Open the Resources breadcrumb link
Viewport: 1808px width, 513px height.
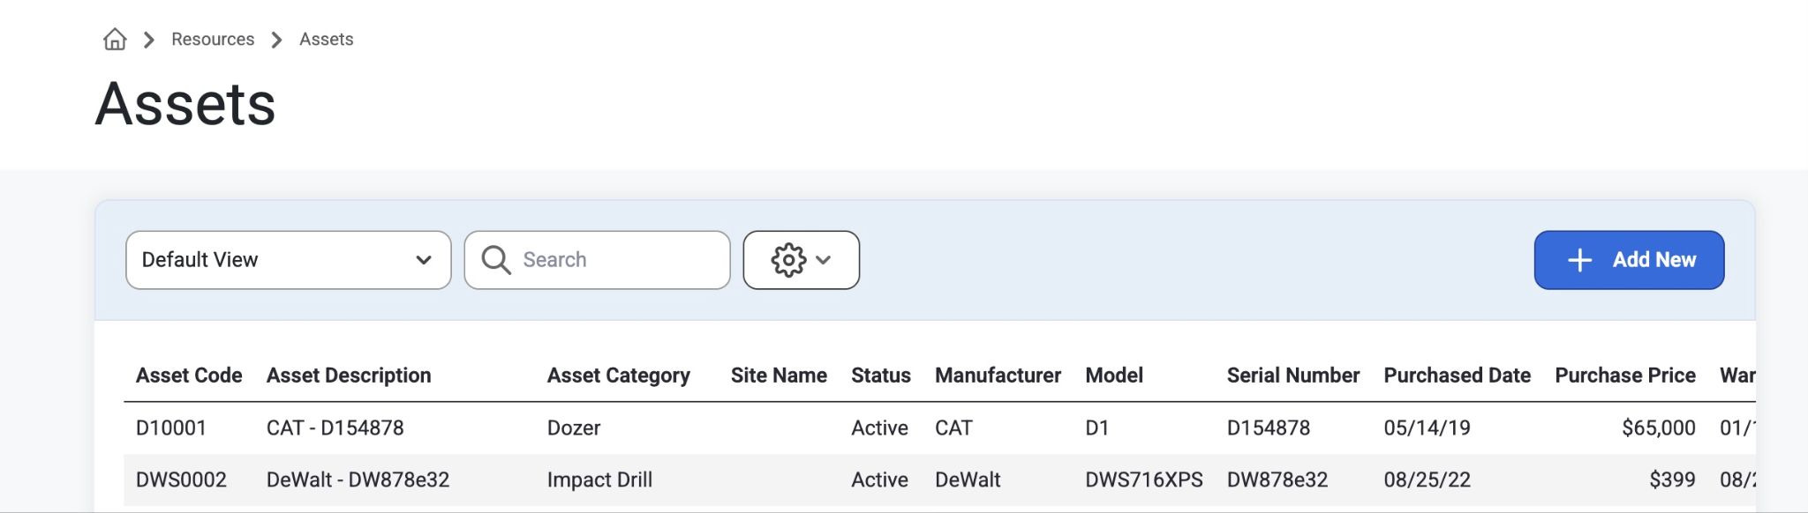[213, 40]
